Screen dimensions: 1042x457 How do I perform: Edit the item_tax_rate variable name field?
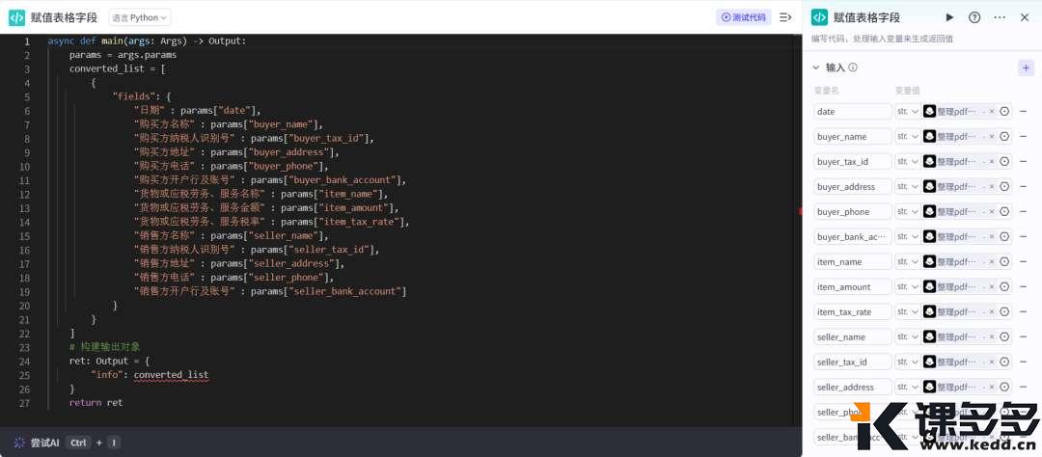coord(853,311)
